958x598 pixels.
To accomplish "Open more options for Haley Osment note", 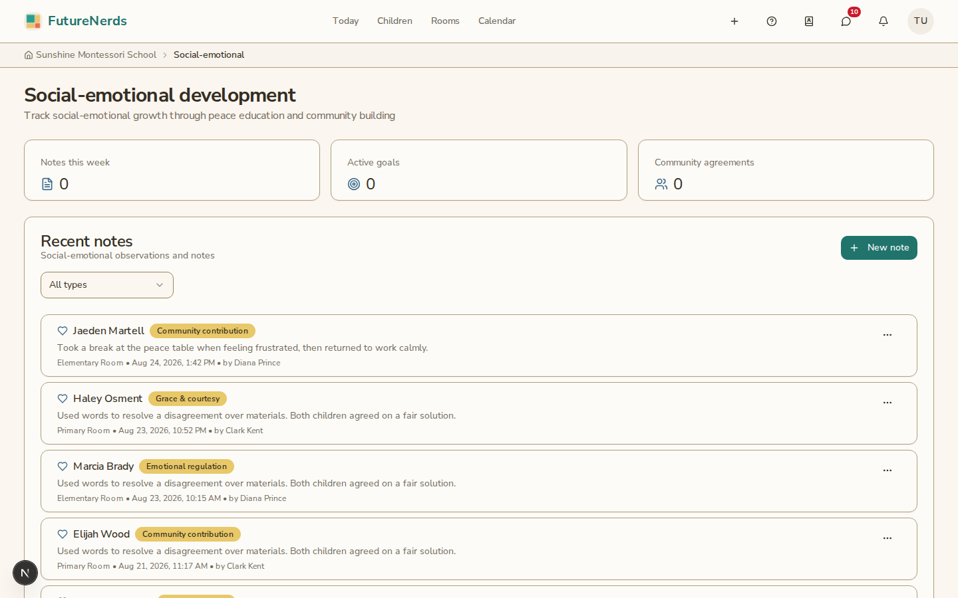I will tap(887, 403).
